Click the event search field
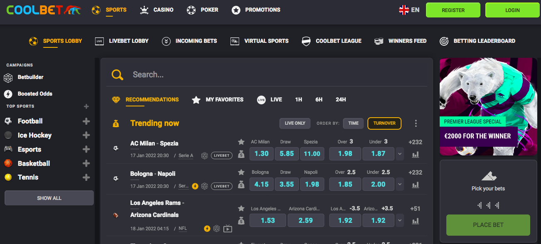The height and width of the screenshot is (244, 541). click(267, 74)
